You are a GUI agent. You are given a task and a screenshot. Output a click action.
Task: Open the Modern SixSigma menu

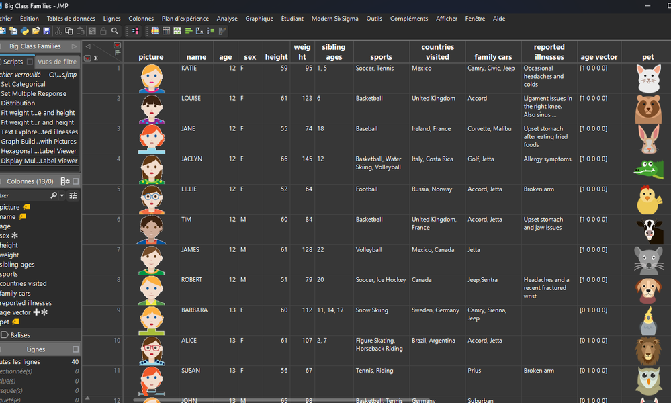coord(334,19)
